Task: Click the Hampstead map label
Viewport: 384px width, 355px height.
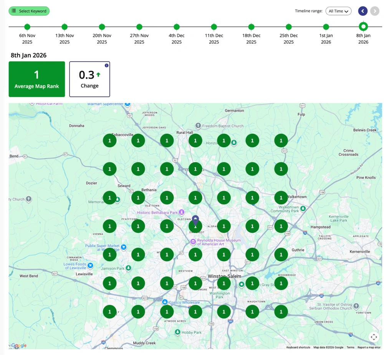Action: pyautogui.click(x=321, y=227)
